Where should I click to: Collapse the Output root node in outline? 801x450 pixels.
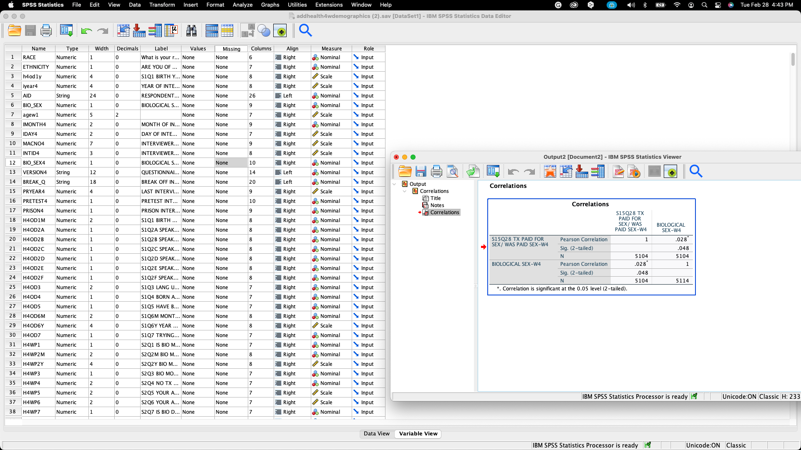click(395, 184)
